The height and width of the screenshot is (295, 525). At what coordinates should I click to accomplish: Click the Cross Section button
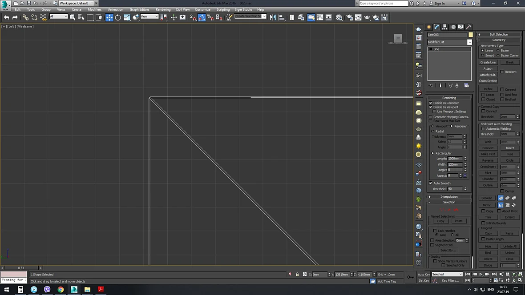click(488, 81)
